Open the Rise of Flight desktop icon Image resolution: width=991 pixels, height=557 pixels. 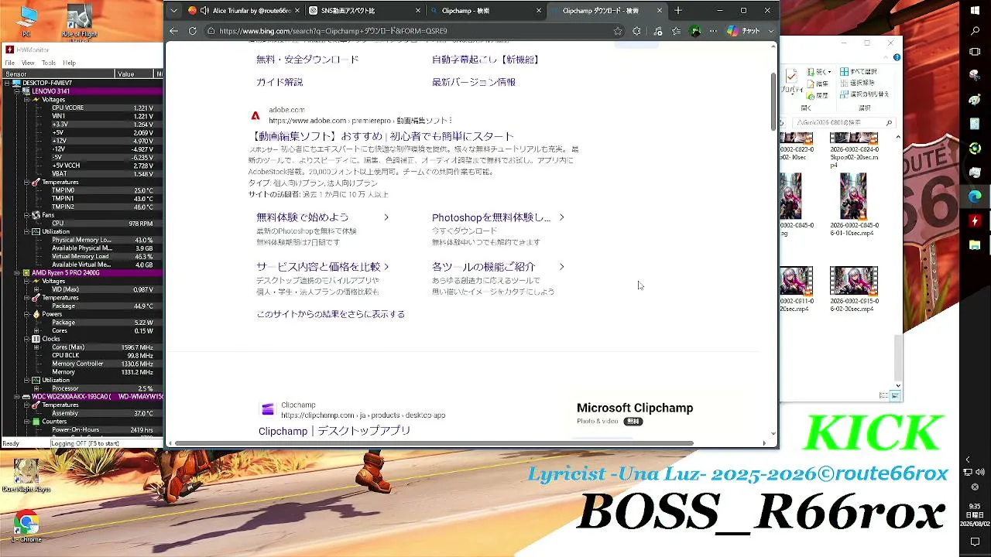coord(80,22)
